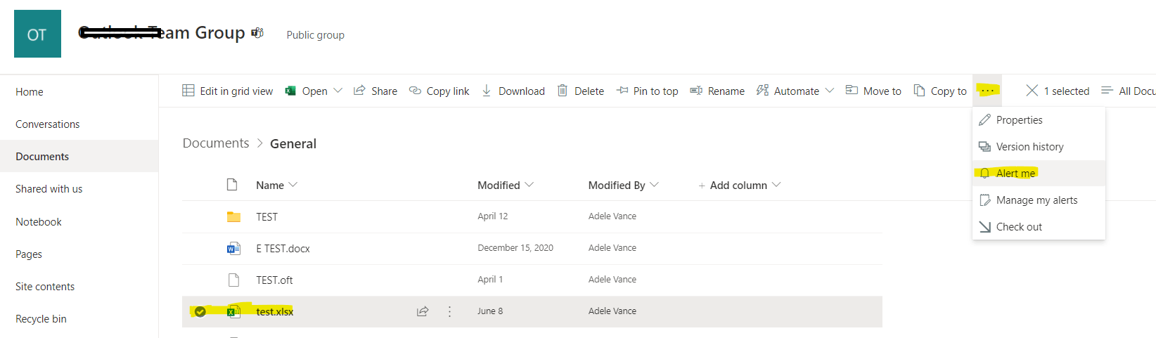Viewport: 1156px width, 338px height.
Task: Click Documents breadcrumb link
Action: click(x=216, y=143)
